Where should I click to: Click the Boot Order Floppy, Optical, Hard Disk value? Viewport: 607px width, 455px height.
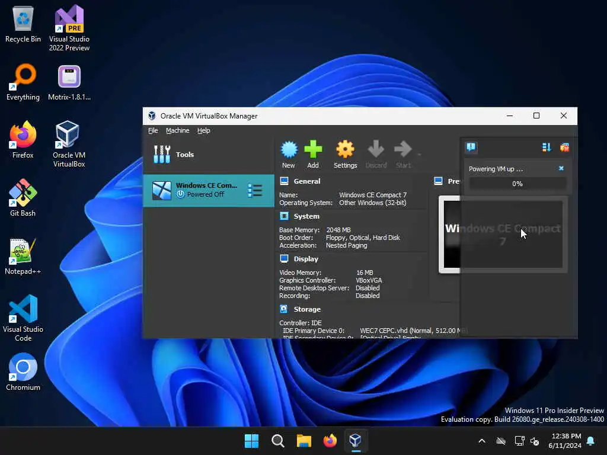(x=363, y=238)
